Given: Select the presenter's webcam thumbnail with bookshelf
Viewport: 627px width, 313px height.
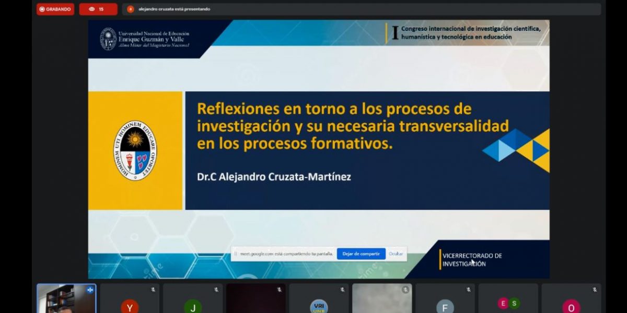Looking at the screenshot, I should click(66, 299).
